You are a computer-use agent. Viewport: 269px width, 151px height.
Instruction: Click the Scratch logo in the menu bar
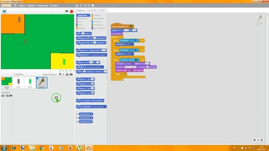tap(6, 5)
